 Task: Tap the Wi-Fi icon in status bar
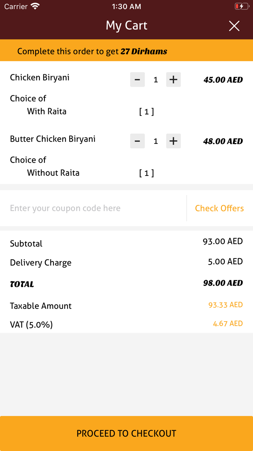click(34, 6)
